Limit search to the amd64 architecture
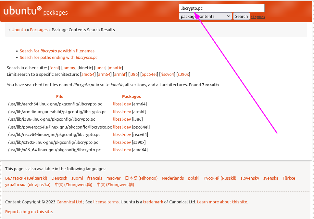This screenshot has height=219, width=314. (x=88, y=74)
